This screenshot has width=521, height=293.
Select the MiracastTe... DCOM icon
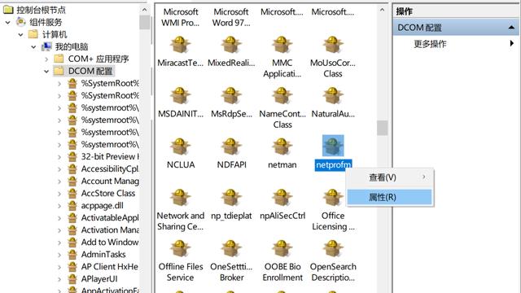pyautogui.click(x=180, y=45)
